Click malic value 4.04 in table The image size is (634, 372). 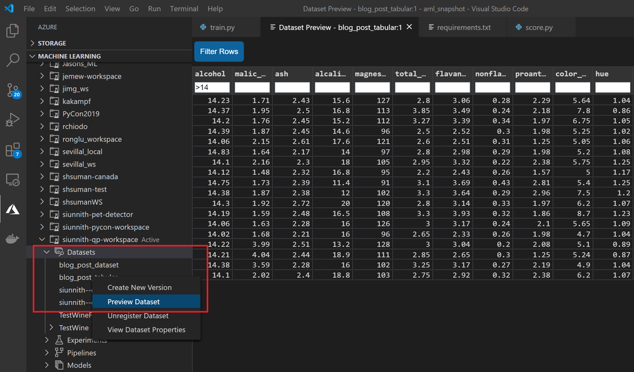(x=261, y=255)
